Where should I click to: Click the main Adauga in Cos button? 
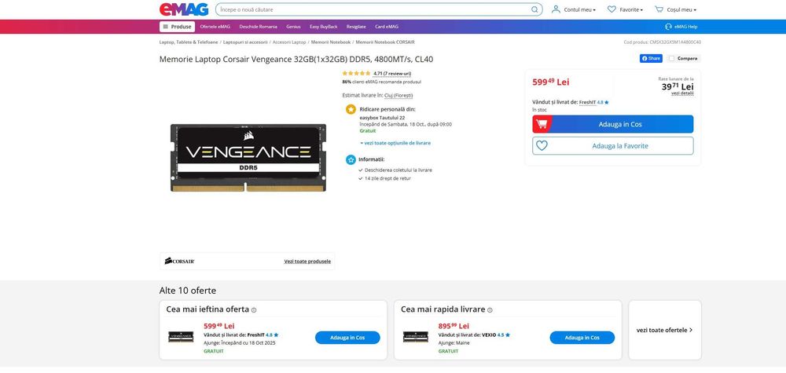point(613,124)
